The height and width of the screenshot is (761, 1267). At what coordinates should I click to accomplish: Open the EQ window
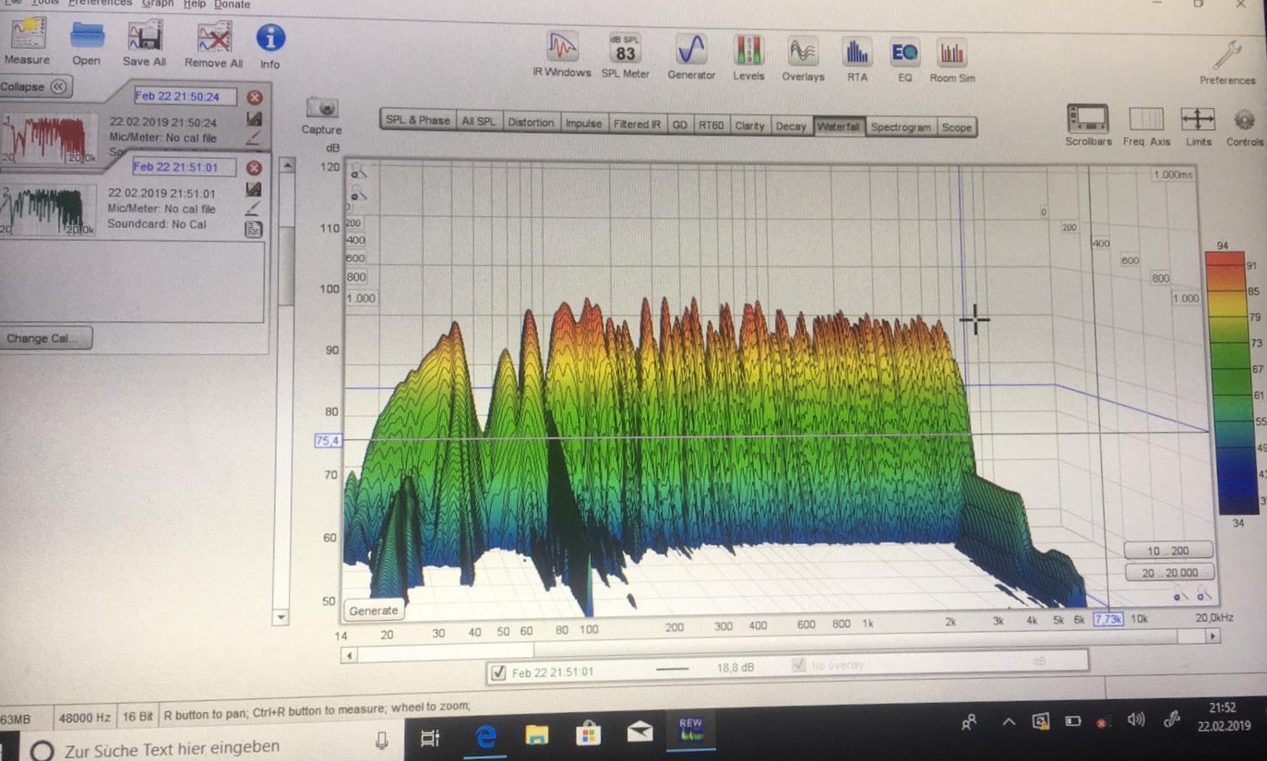tap(903, 54)
